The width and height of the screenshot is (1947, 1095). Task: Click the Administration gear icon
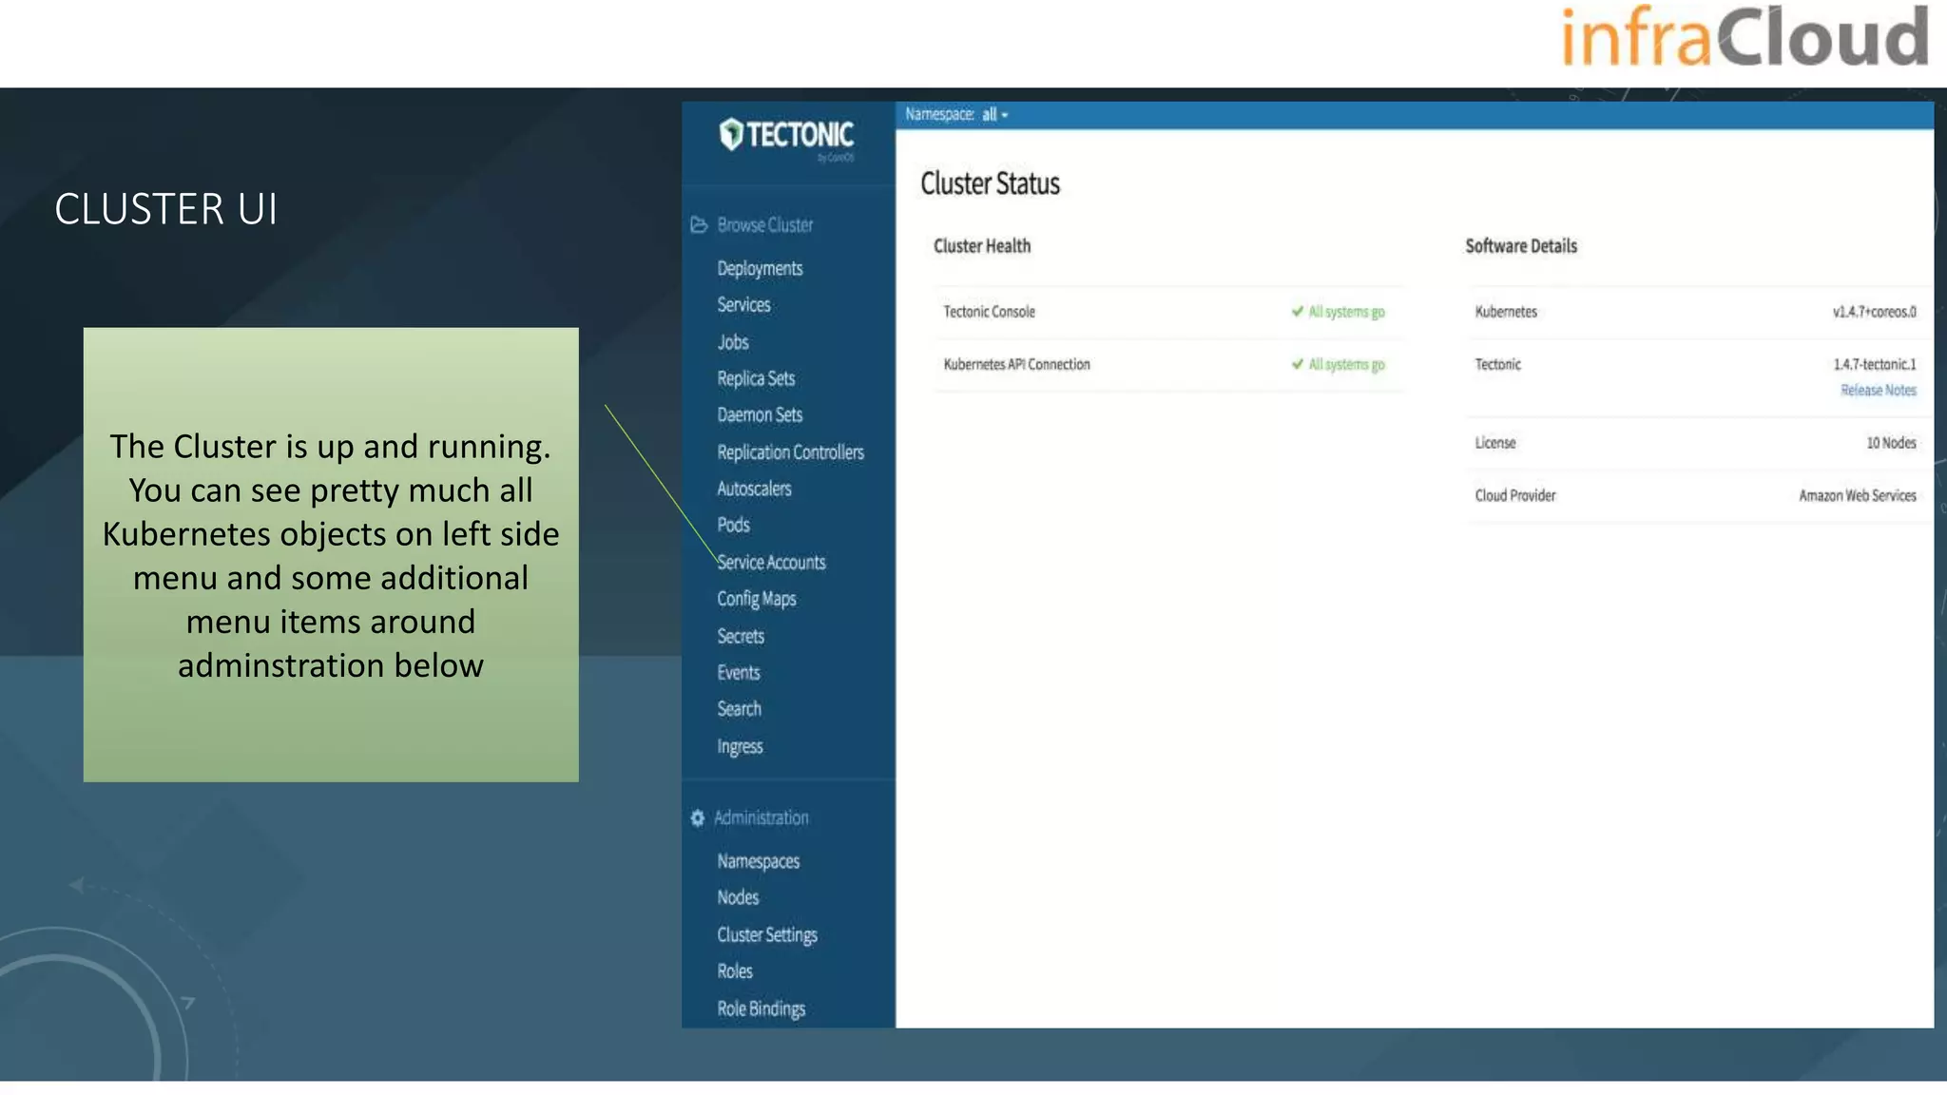click(x=698, y=818)
